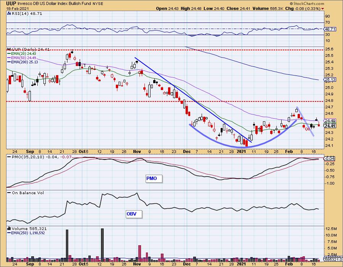Click the EMA(20) 24.43 legend entry
Image resolution: width=343 pixels, height=267 pixels.
22,54
